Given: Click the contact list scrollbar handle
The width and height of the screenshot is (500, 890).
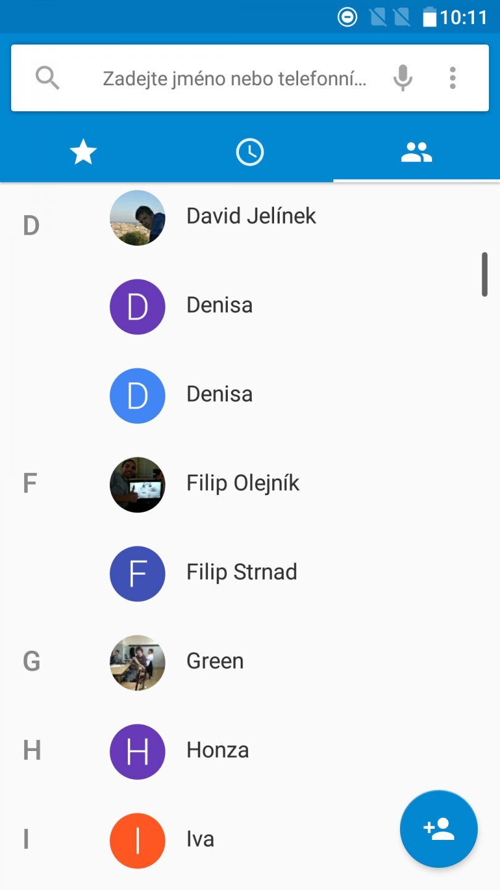Looking at the screenshot, I should pyautogui.click(x=485, y=274).
